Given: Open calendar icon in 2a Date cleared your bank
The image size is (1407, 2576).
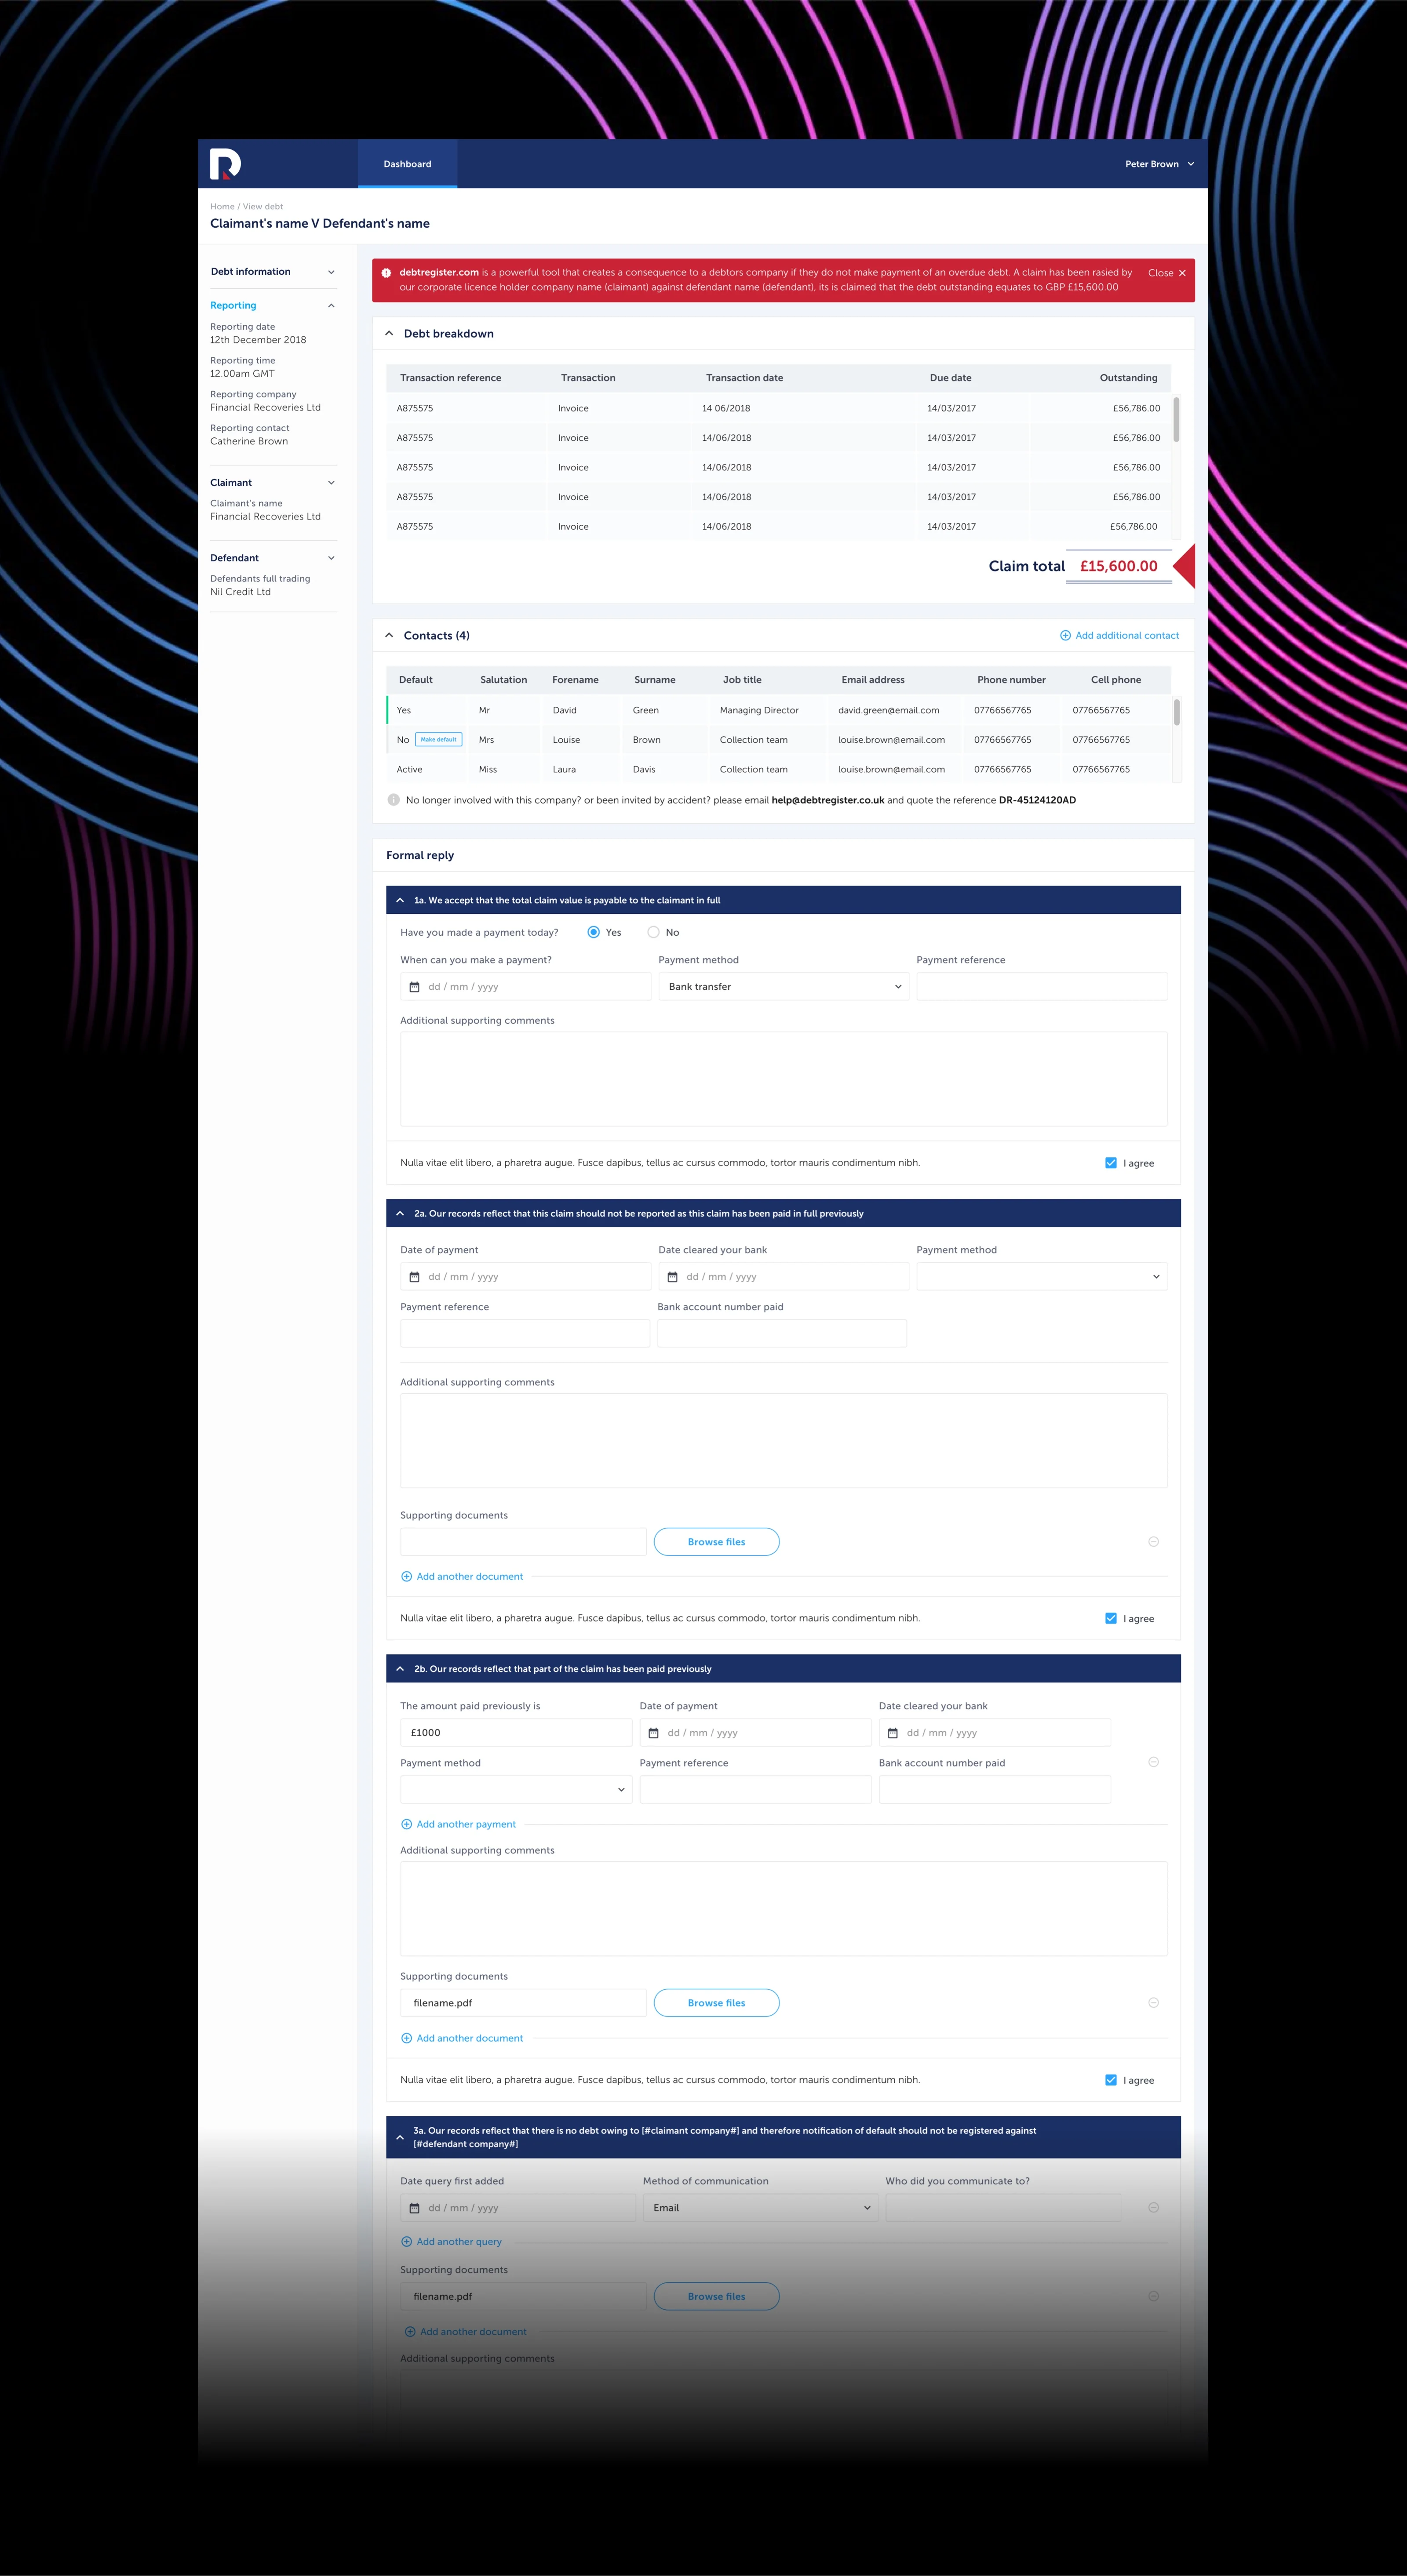Looking at the screenshot, I should pyautogui.click(x=672, y=1277).
